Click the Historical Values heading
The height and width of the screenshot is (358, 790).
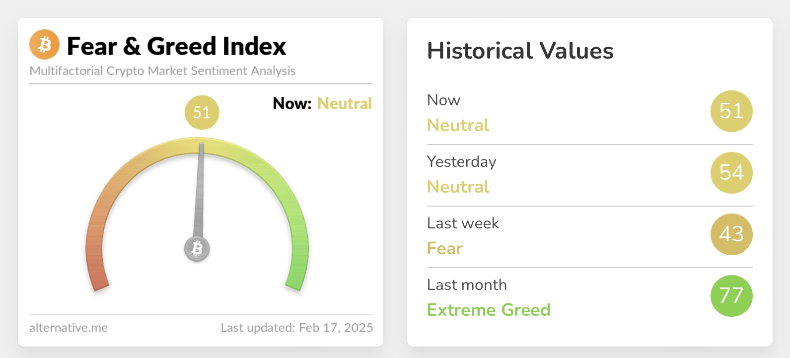click(x=520, y=51)
